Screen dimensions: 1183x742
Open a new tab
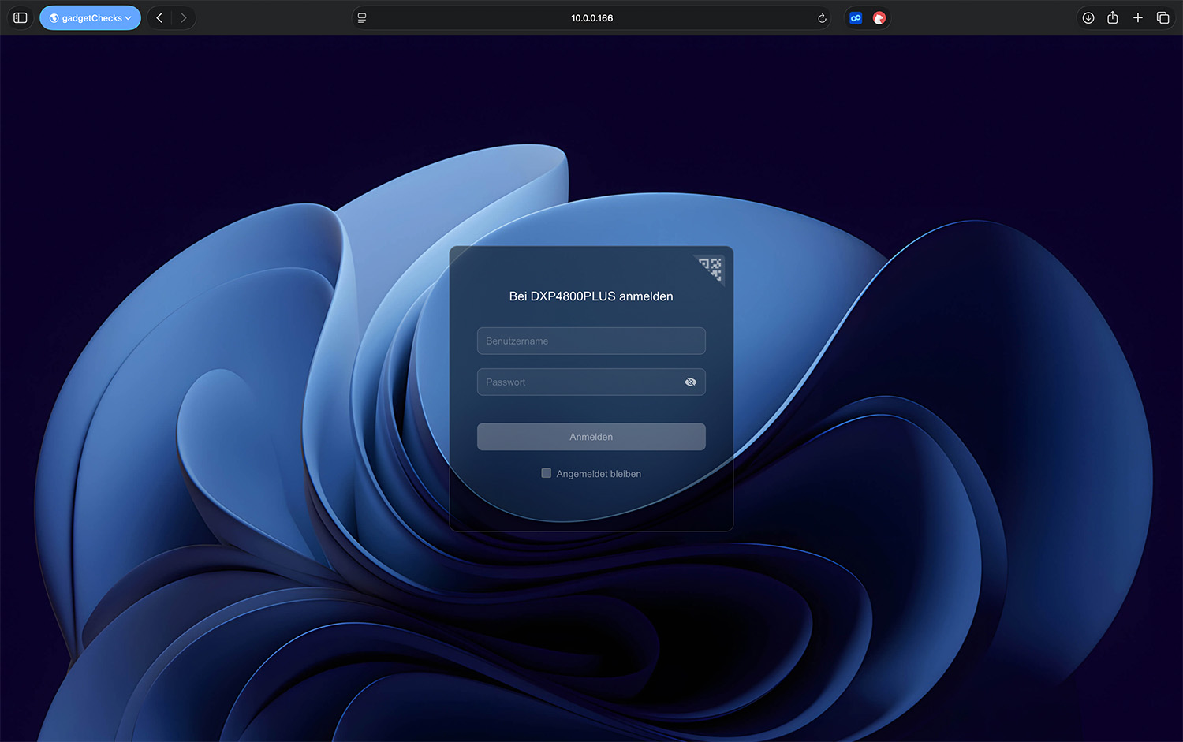point(1138,18)
